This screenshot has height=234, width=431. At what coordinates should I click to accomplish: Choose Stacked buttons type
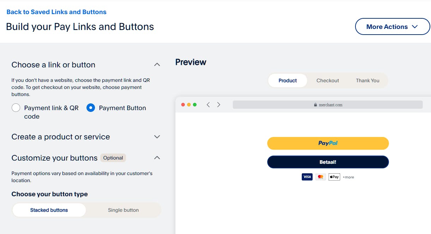pos(49,210)
